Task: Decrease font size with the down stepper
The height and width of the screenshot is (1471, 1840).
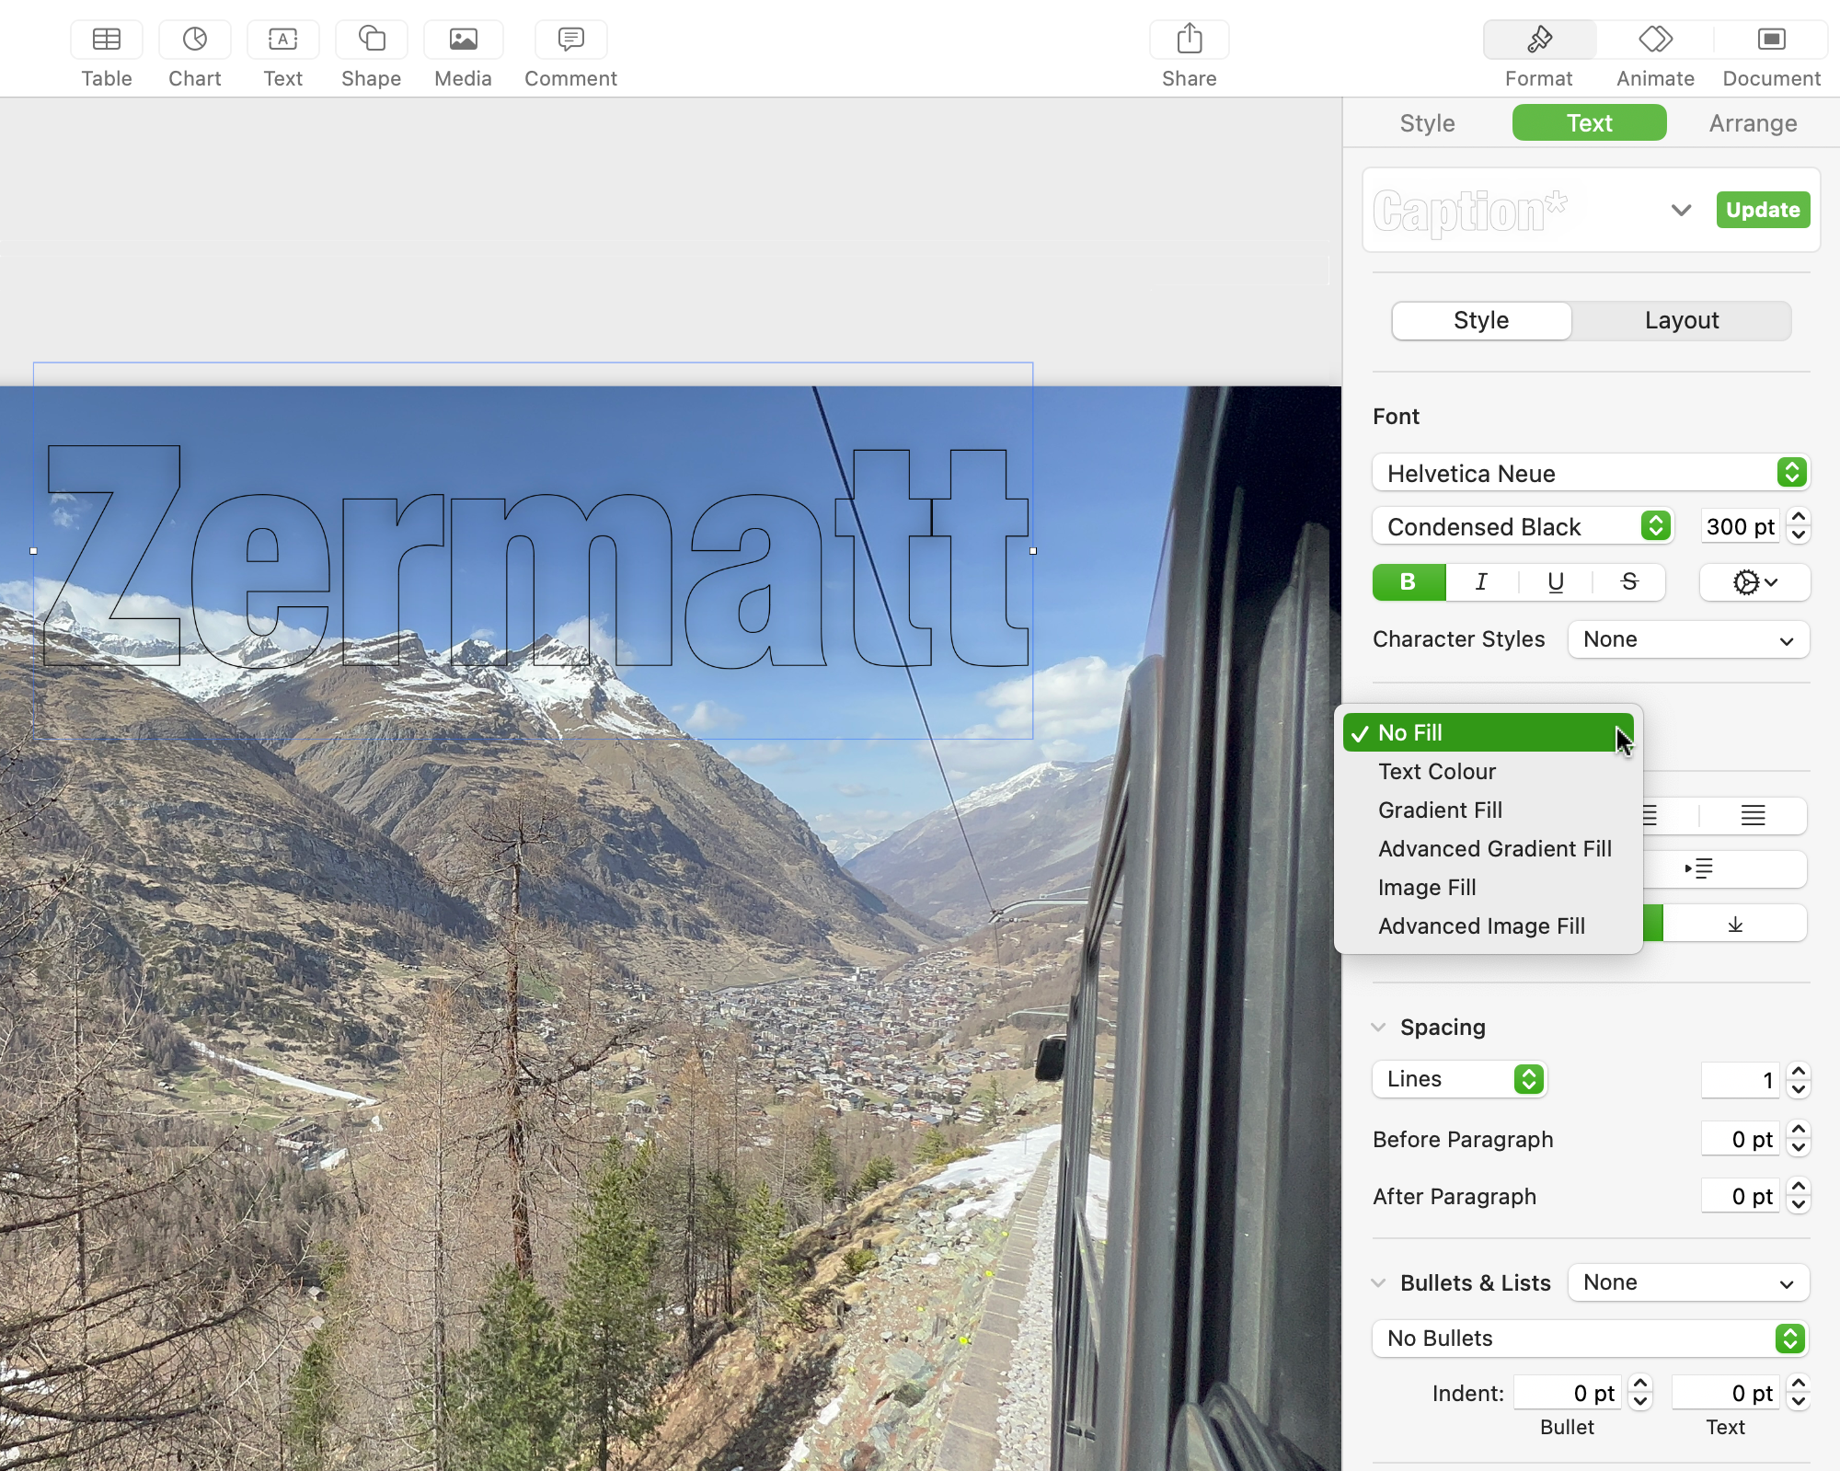Action: coord(1799,535)
